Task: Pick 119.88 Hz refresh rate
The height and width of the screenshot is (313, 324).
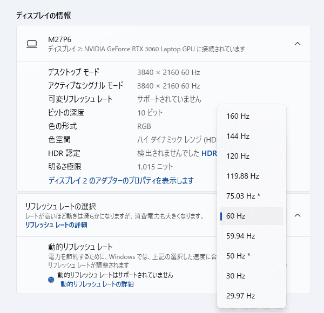Action: [x=242, y=176]
